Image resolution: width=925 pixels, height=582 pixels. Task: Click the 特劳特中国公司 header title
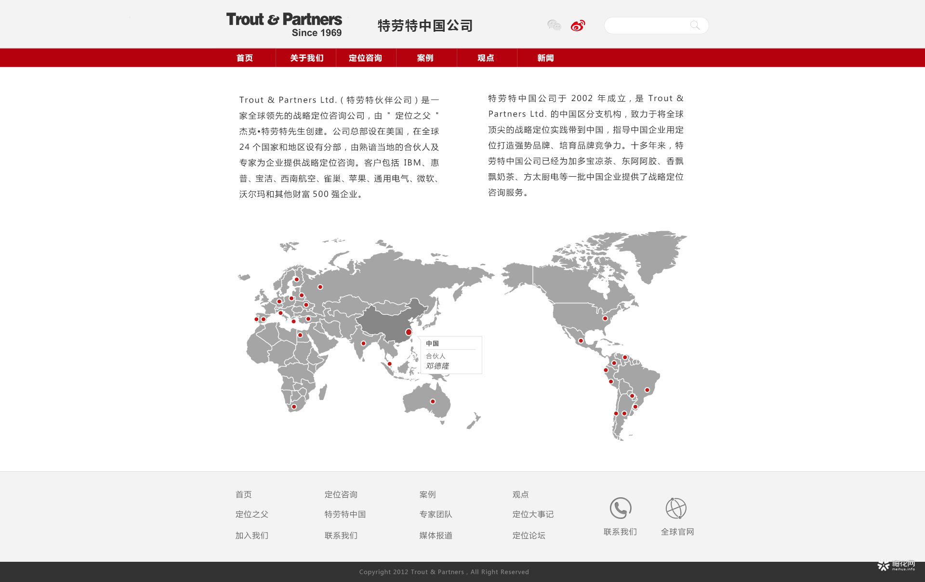pyautogui.click(x=425, y=26)
